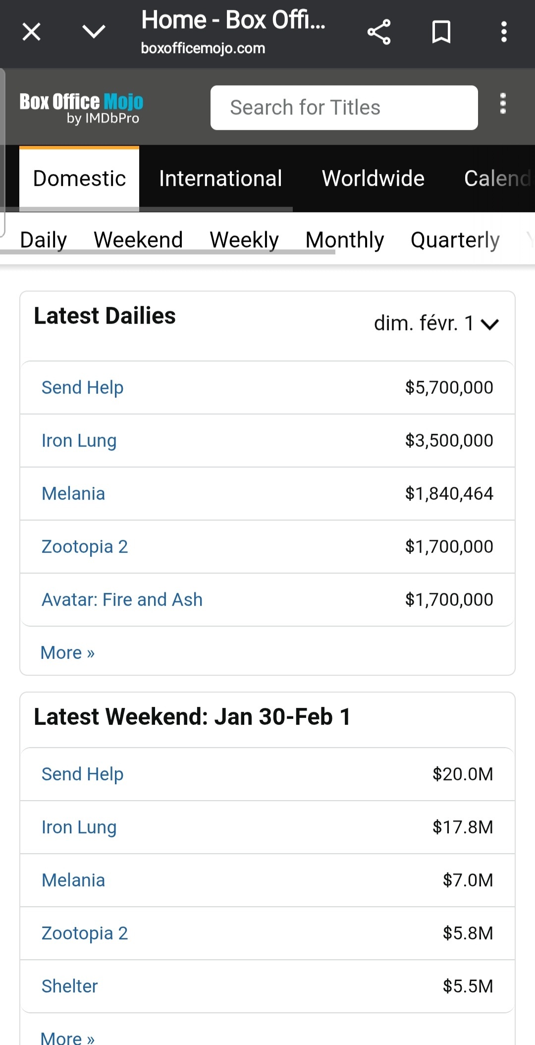Switch to the International tab
Screen dimensions: 535x1045
click(220, 178)
